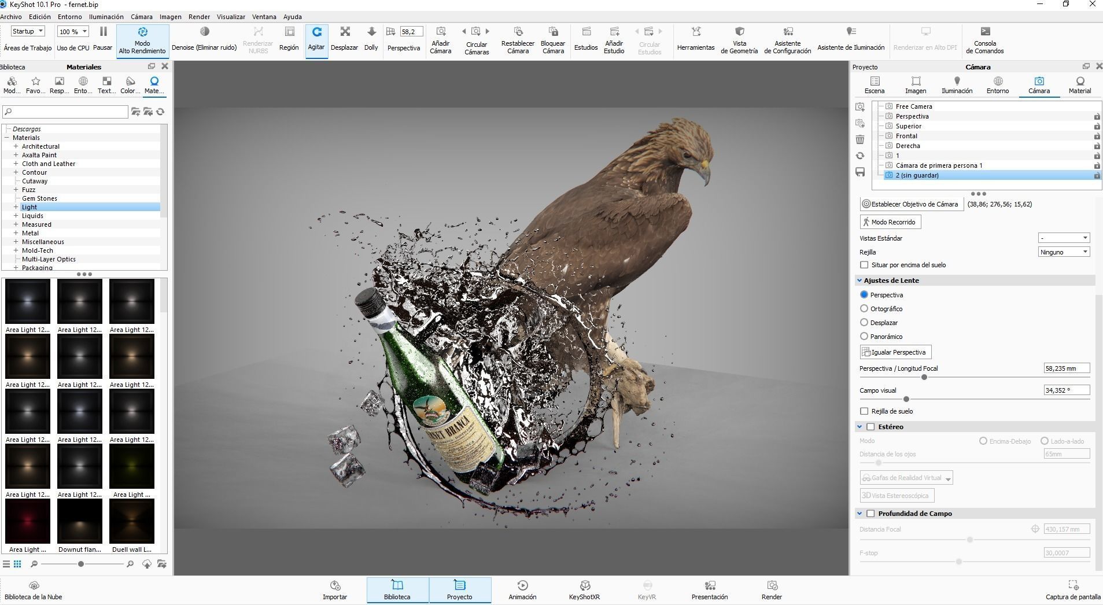The height and width of the screenshot is (605, 1103).
Task: Open Asistente de Iluminación
Action: pos(851,38)
